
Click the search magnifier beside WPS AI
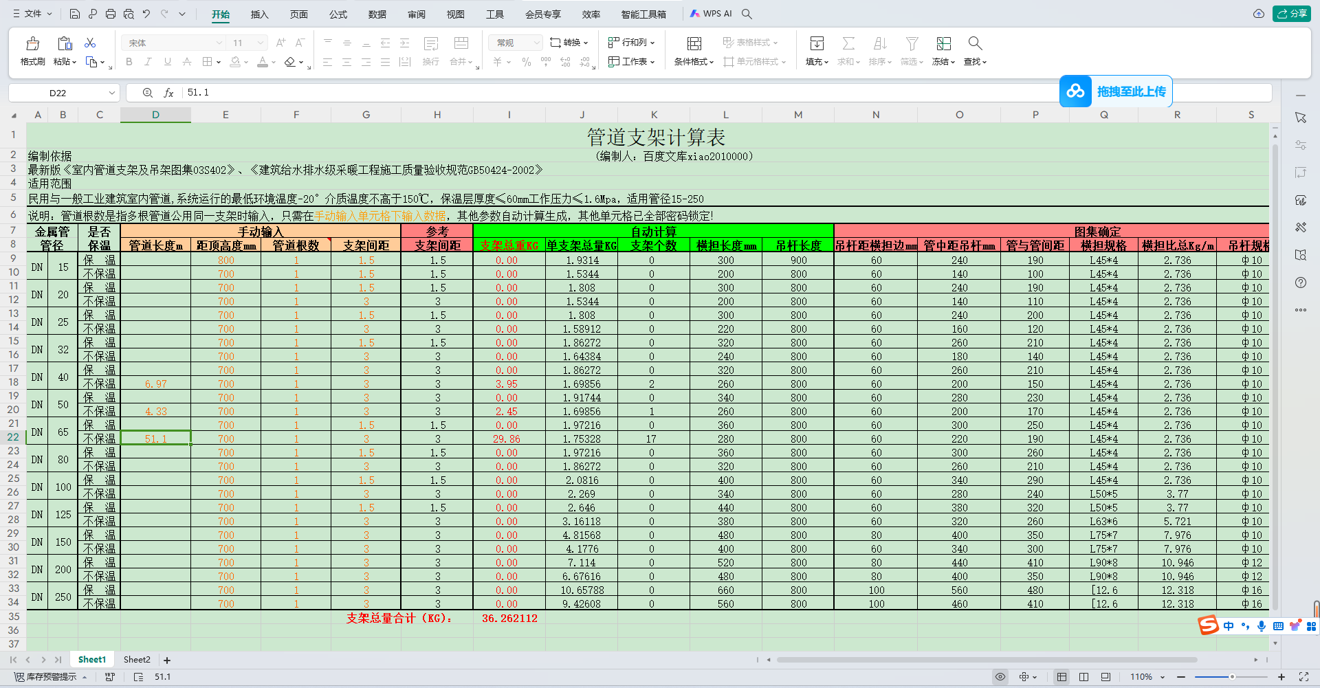[x=747, y=14]
